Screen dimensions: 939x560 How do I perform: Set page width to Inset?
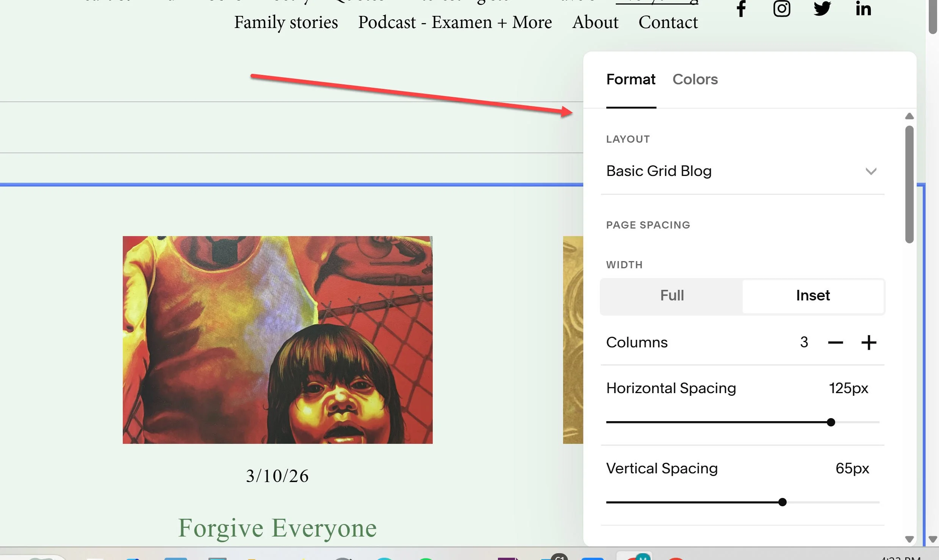[x=813, y=296]
